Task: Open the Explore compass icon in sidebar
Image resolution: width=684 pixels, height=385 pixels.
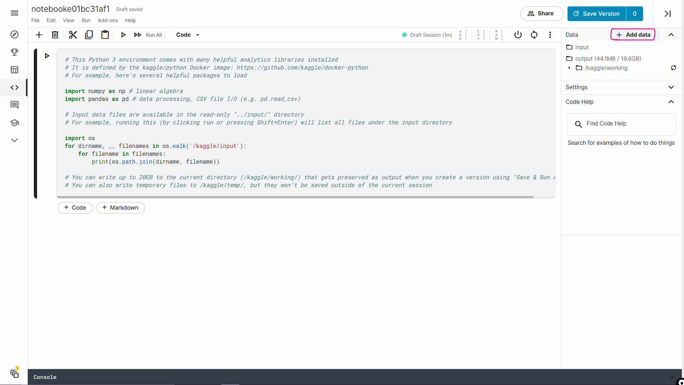Action: coord(14,35)
